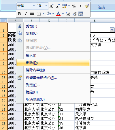The height and width of the screenshot is (130, 115).
Task: Click the Select All corner button
Action: tap(4, 20)
